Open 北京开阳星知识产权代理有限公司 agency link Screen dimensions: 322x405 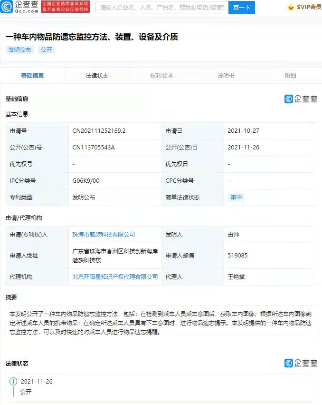pyautogui.click(x=115, y=277)
